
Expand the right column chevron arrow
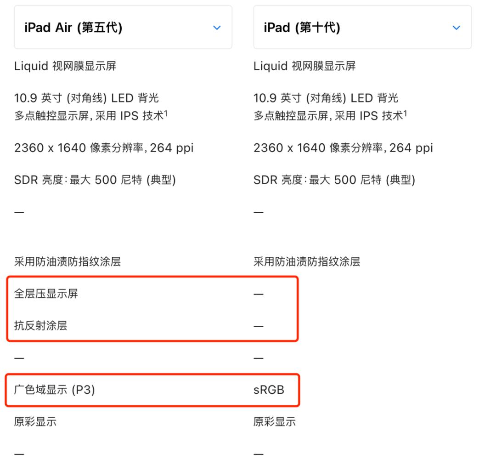456,28
